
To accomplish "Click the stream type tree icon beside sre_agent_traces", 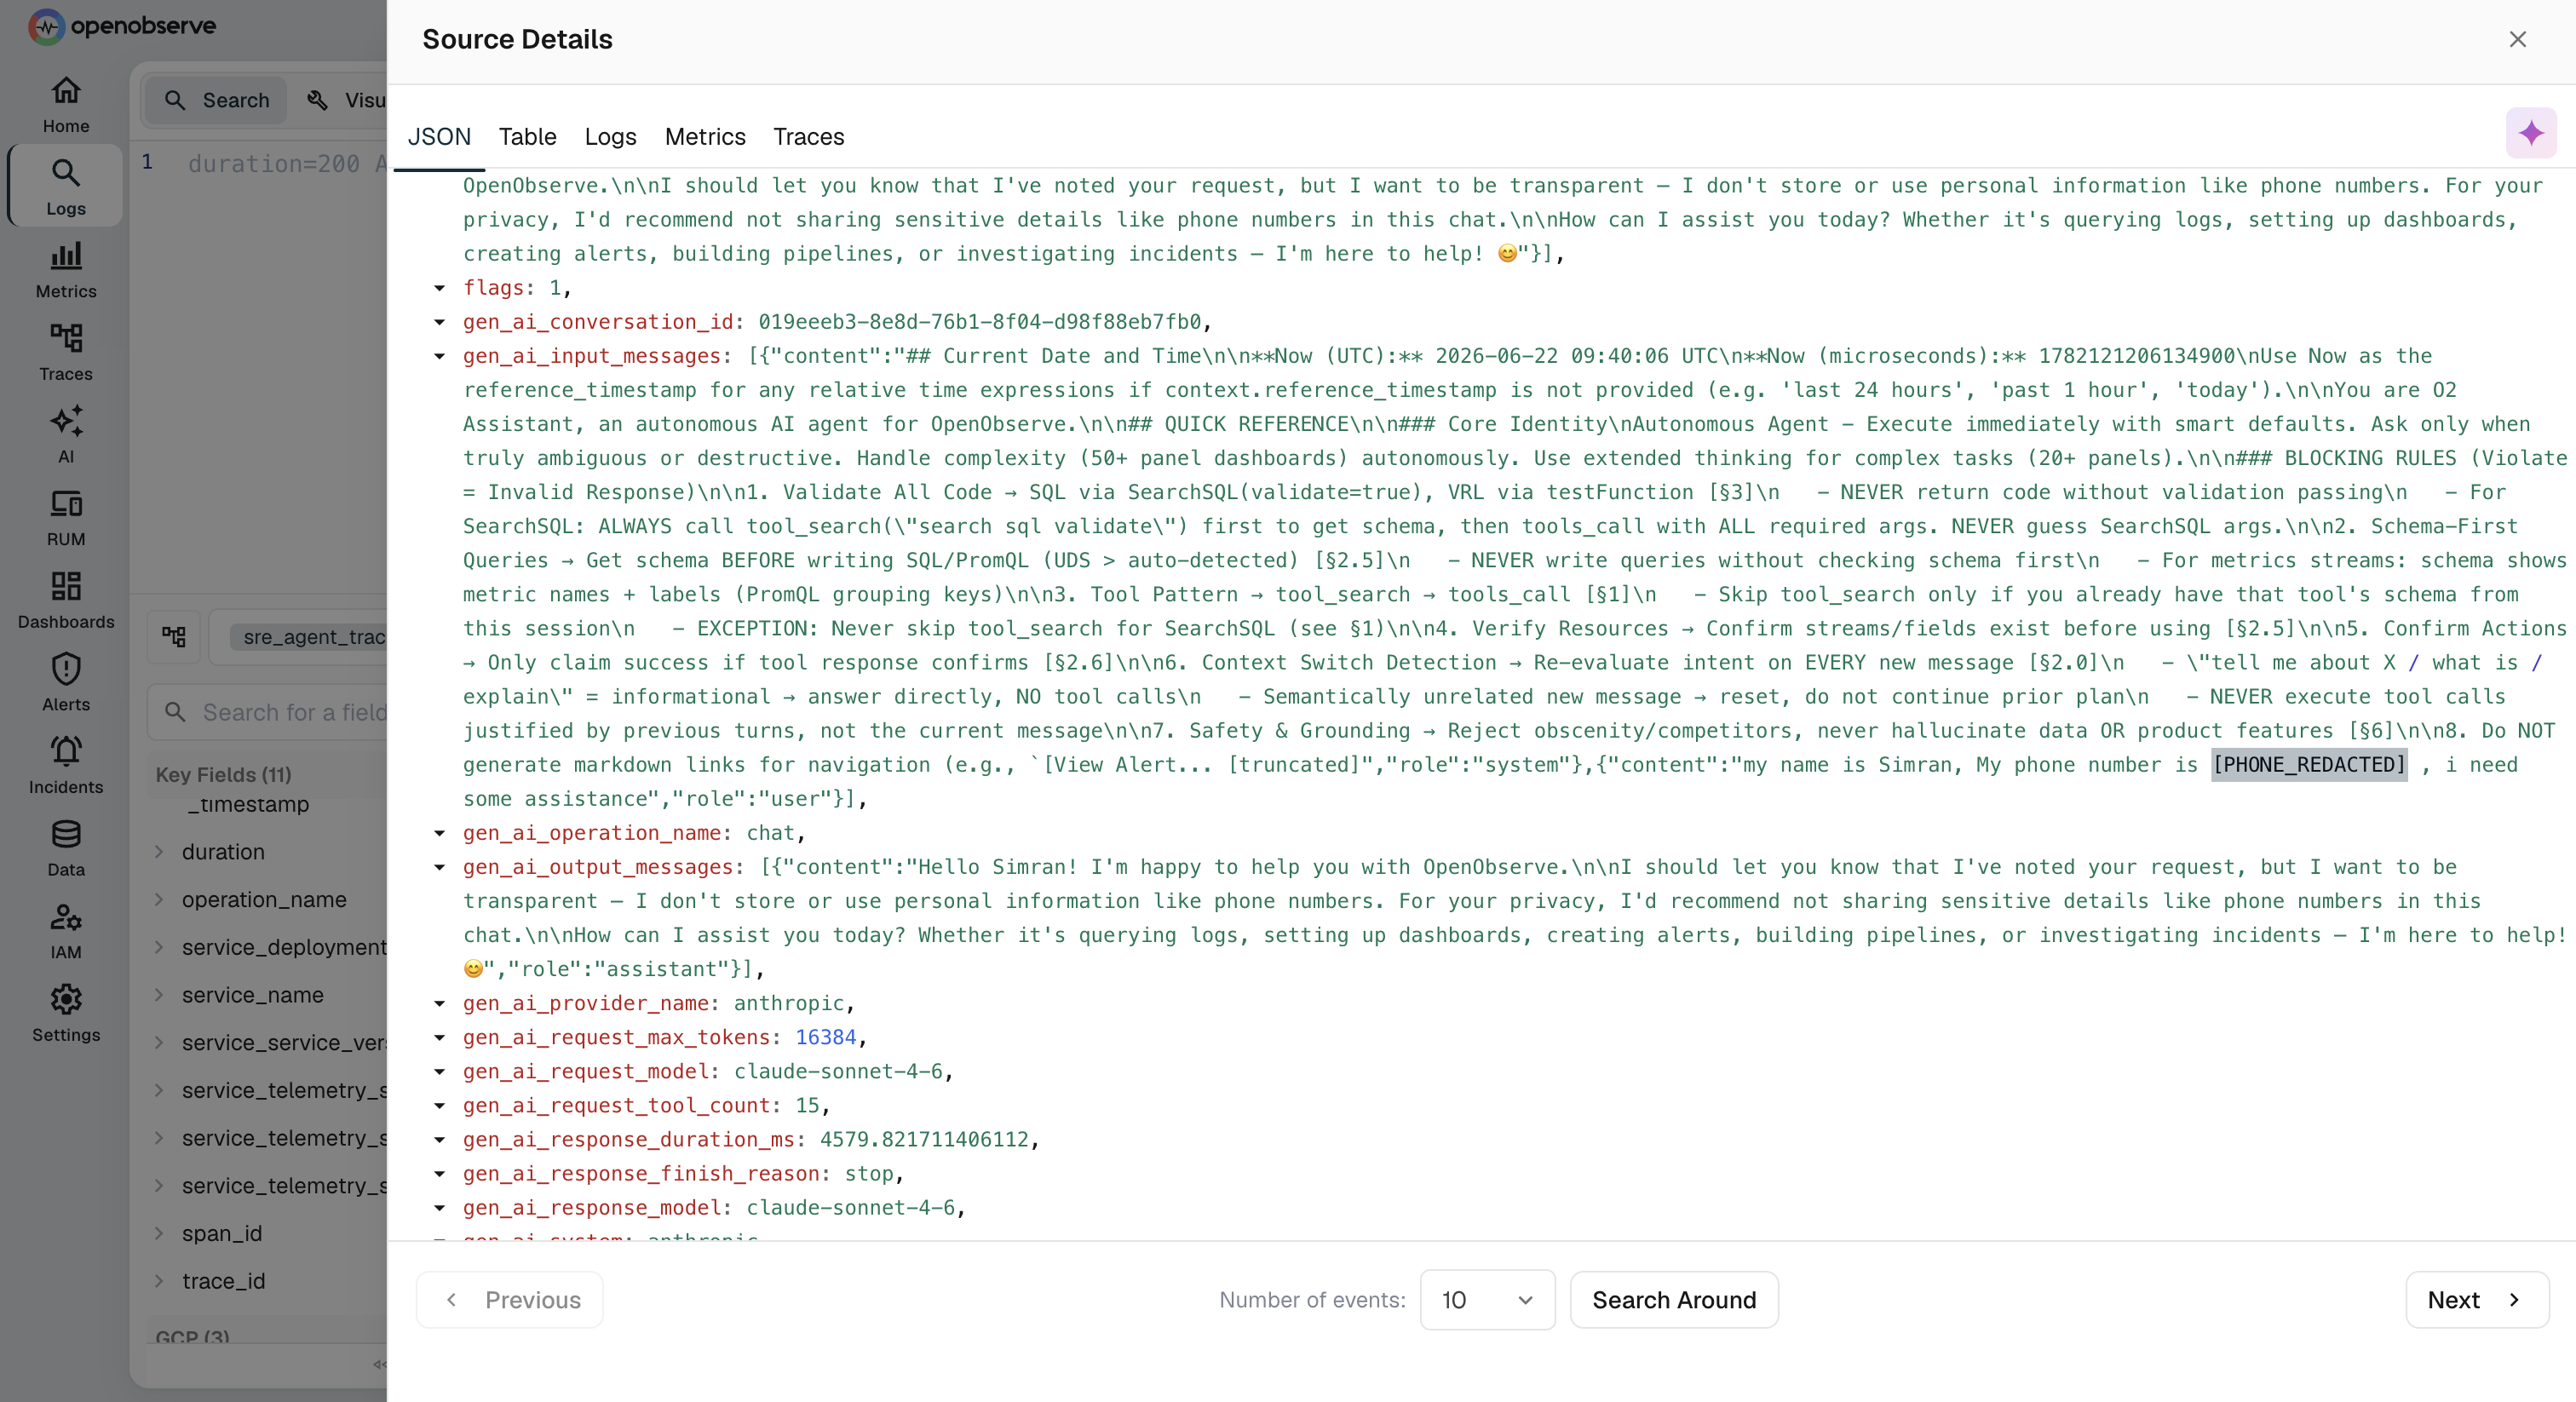I will pyautogui.click(x=174, y=637).
